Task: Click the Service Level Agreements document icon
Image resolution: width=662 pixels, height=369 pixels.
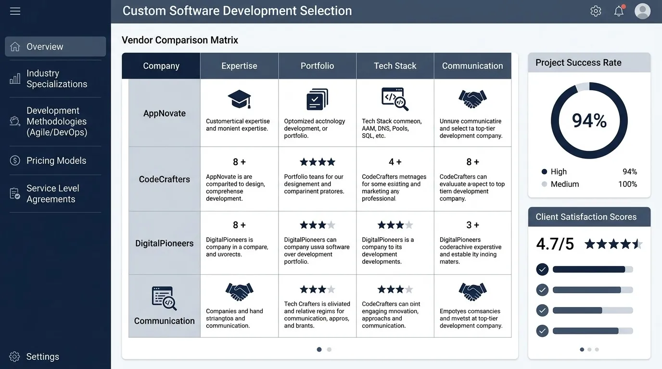Action: click(15, 194)
